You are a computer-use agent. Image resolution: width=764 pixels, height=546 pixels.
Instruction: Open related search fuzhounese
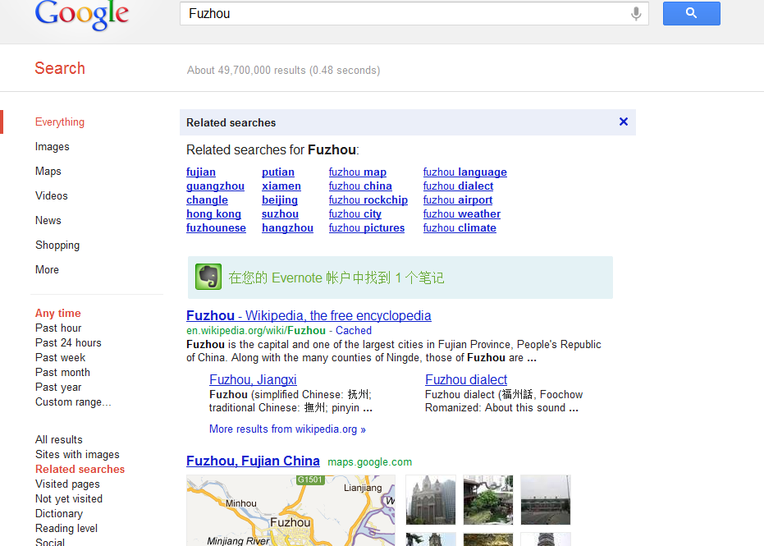[216, 227]
